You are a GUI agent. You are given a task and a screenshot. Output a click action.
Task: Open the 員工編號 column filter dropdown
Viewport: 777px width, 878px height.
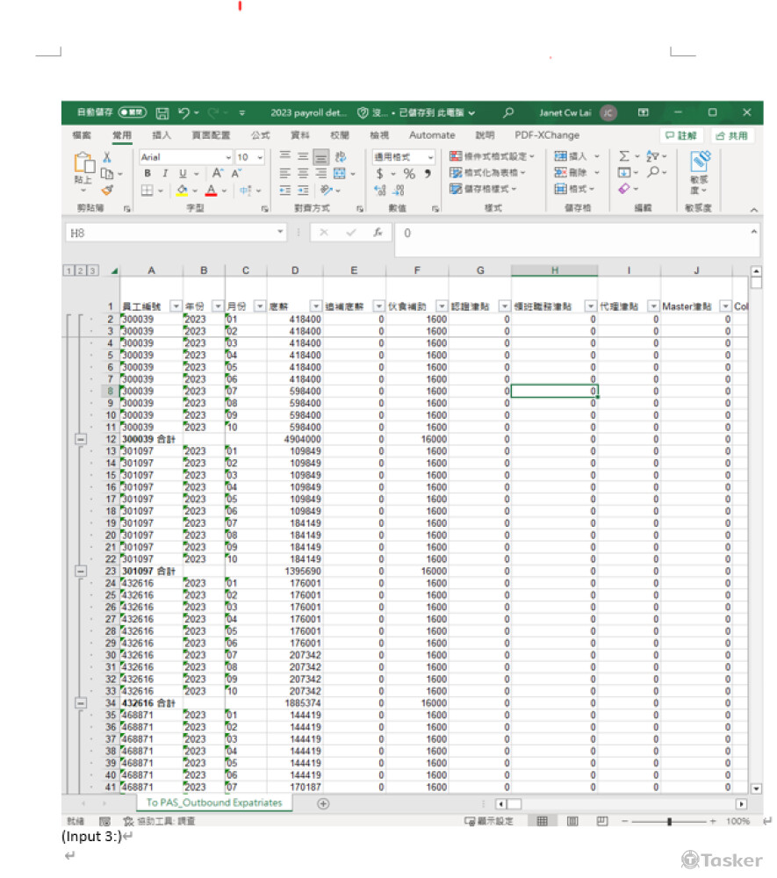(x=176, y=306)
